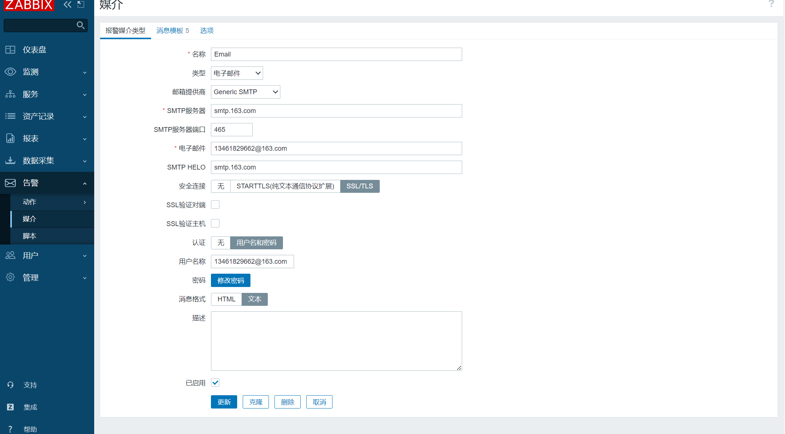
Task: Click the 更新 button
Action: point(224,402)
